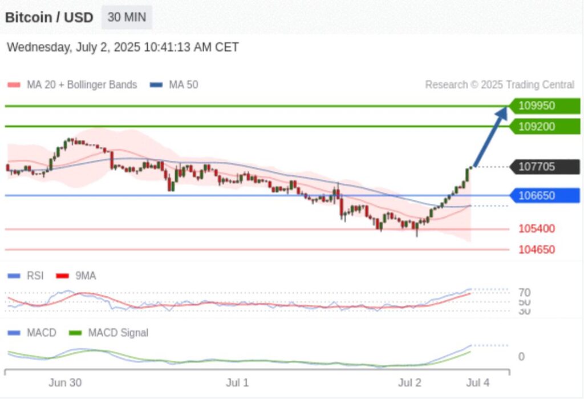
Task: Select the 109200 resistance price label
Action: click(x=545, y=126)
